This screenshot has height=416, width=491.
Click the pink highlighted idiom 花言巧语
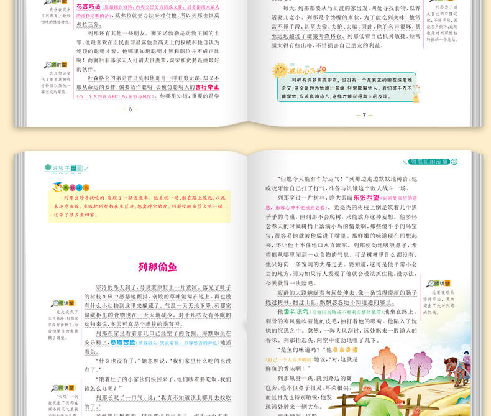point(88,7)
